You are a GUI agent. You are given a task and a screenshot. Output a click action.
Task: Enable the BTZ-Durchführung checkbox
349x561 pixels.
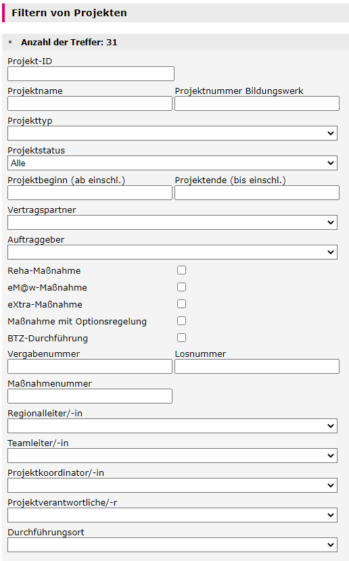[181, 337]
